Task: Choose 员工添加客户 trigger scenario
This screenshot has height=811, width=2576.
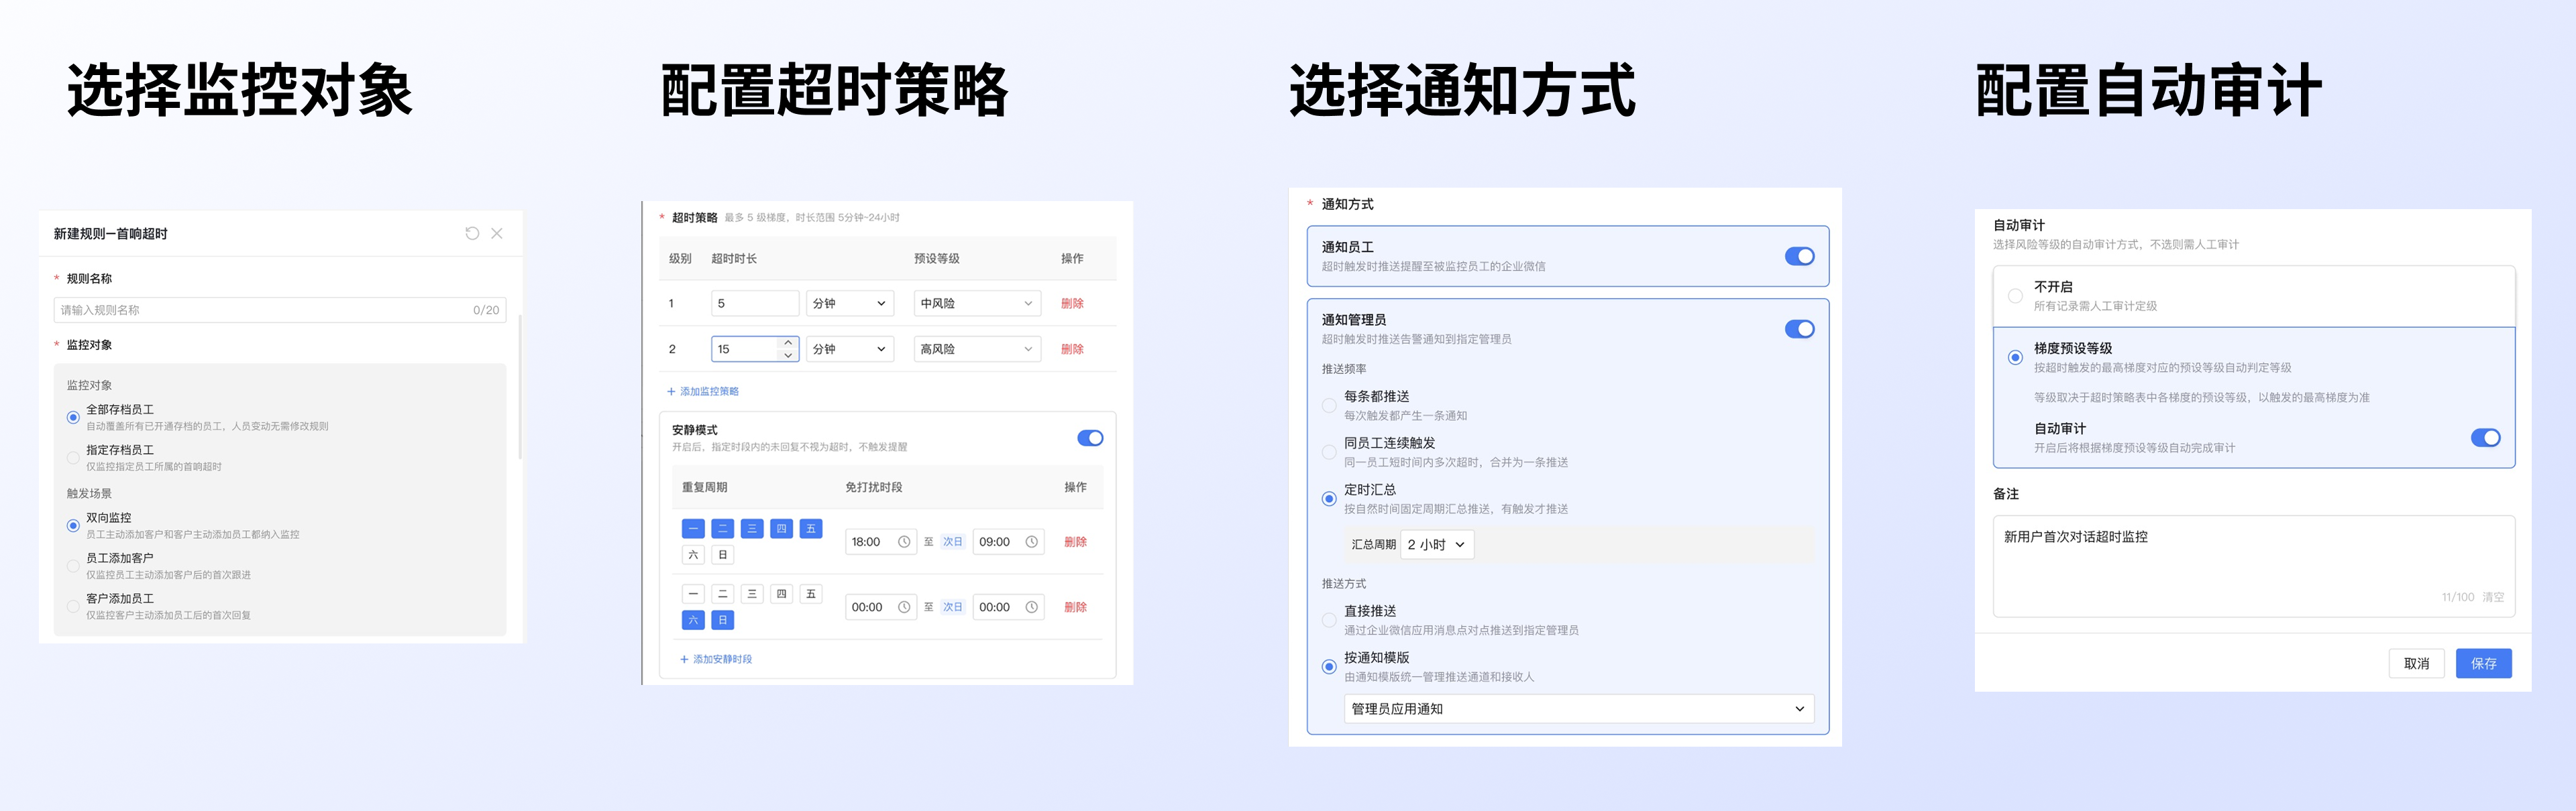Action: (x=73, y=566)
